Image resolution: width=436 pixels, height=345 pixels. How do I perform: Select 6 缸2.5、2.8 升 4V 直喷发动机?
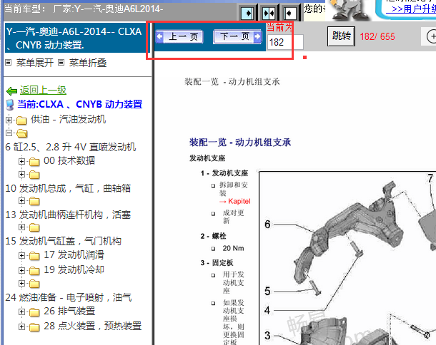(71, 147)
